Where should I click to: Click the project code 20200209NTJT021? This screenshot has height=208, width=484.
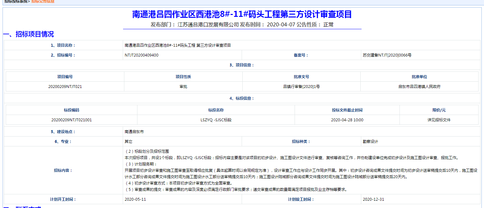click(65, 86)
